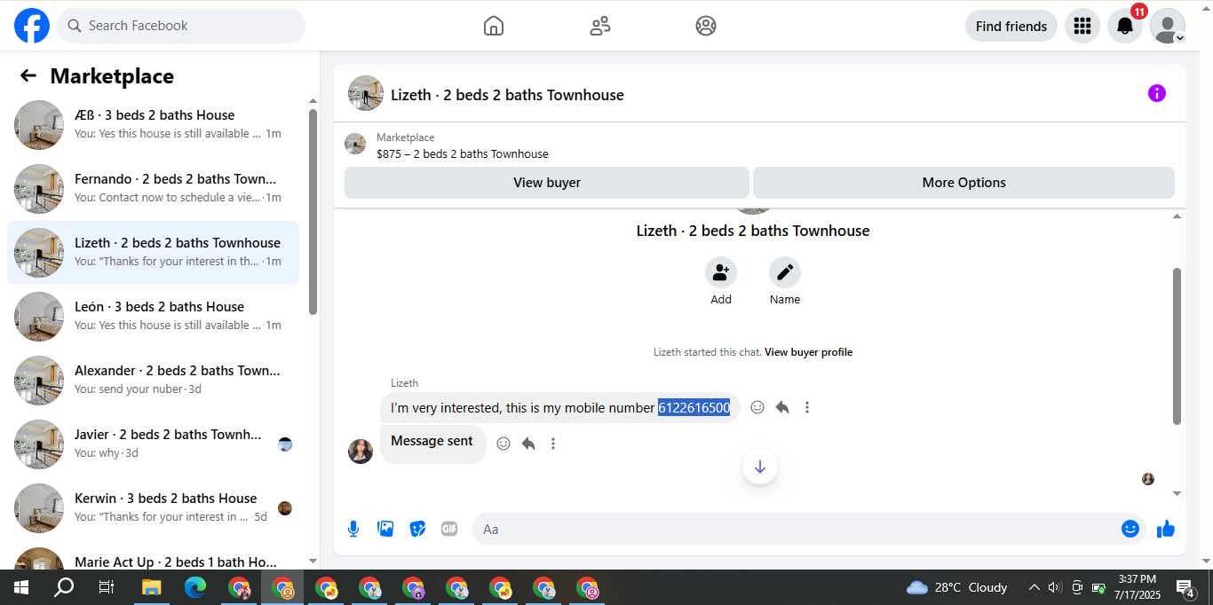Open File Explorer from taskbar
Viewport: 1213px width, 605px height.
152,587
